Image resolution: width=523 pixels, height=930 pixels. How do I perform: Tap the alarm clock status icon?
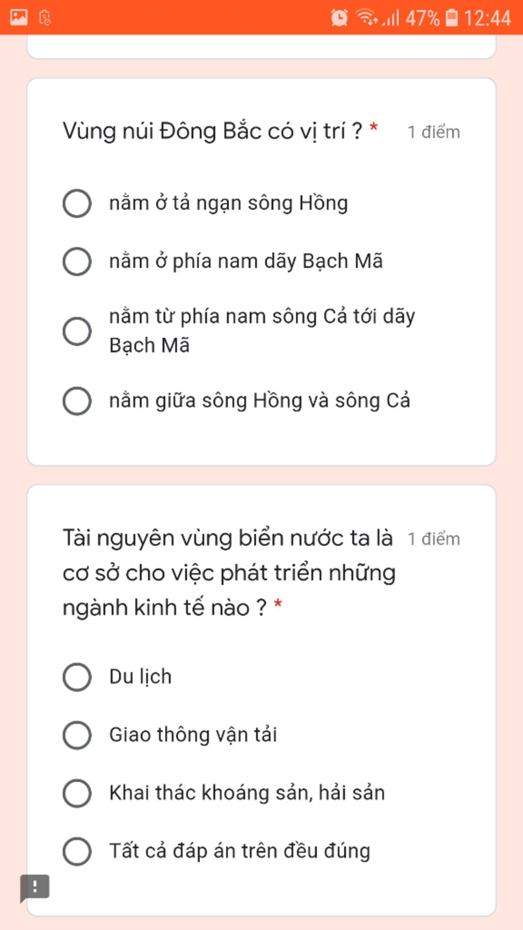point(339,18)
